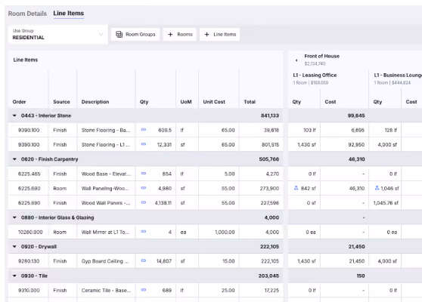
Task: Click the Unit Cost column header
Action: [214, 102]
